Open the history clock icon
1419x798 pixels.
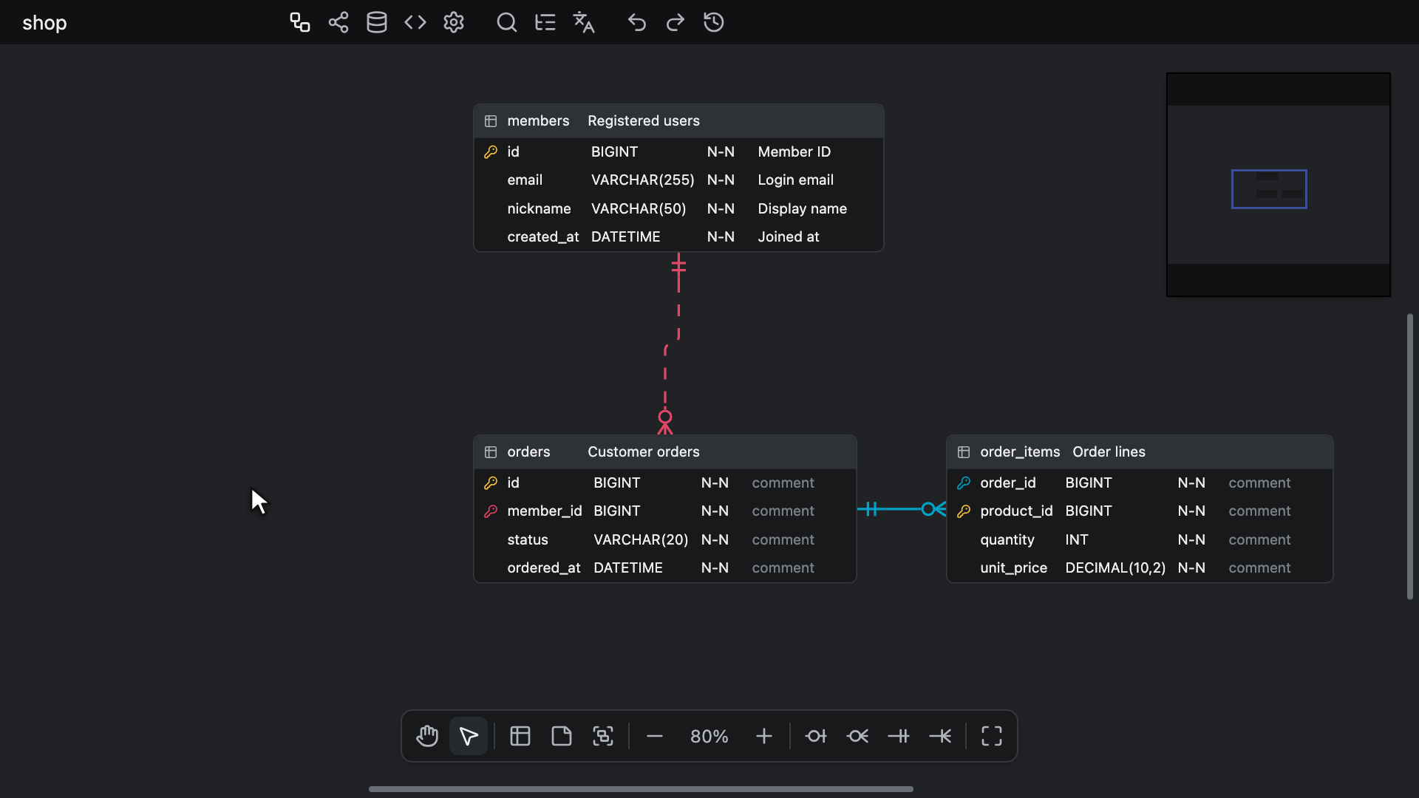click(x=714, y=22)
